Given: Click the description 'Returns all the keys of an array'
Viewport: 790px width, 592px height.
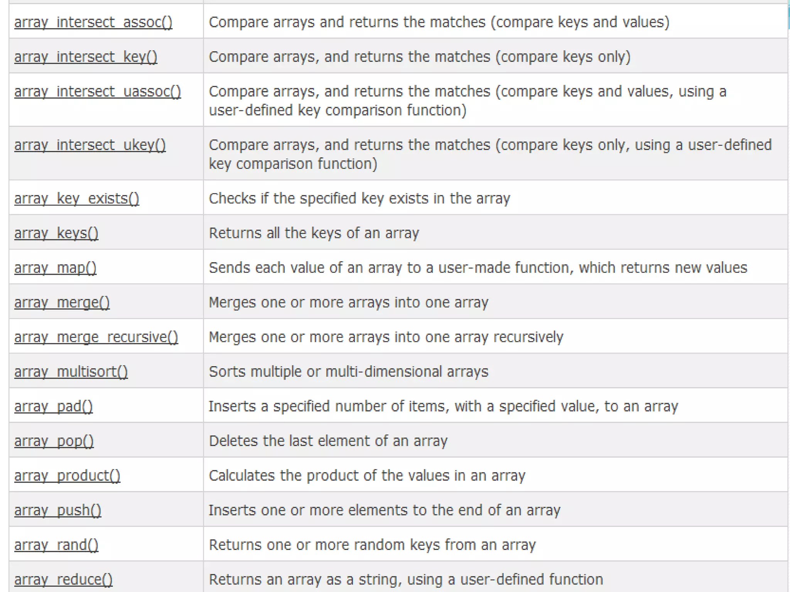Looking at the screenshot, I should tap(314, 233).
